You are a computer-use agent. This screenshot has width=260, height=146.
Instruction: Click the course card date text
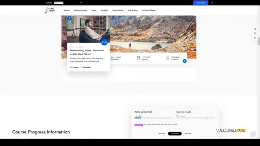[x=77, y=47]
